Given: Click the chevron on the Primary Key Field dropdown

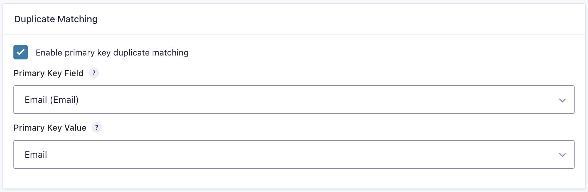Looking at the screenshot, I should point(562,100).
